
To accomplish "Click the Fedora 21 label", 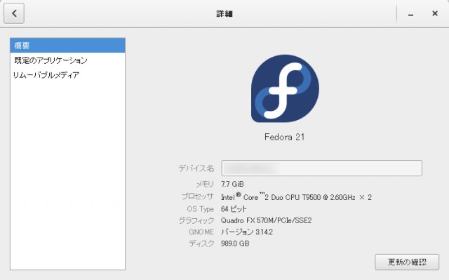I will coord(284,137).
